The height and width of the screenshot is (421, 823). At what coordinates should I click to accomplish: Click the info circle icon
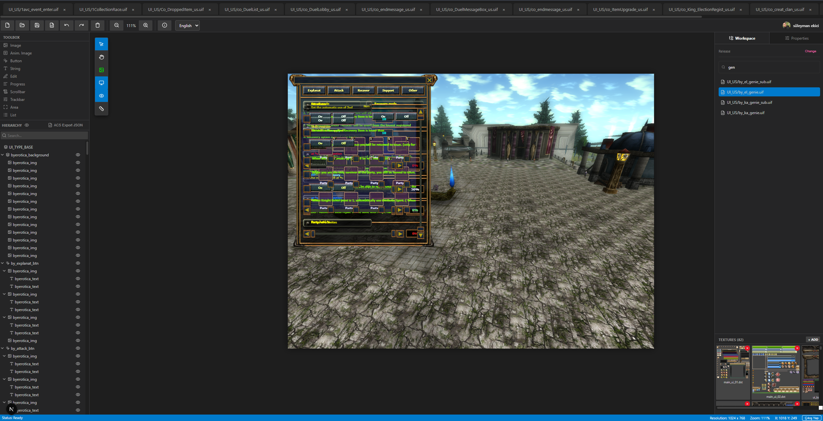pos(165,25)
